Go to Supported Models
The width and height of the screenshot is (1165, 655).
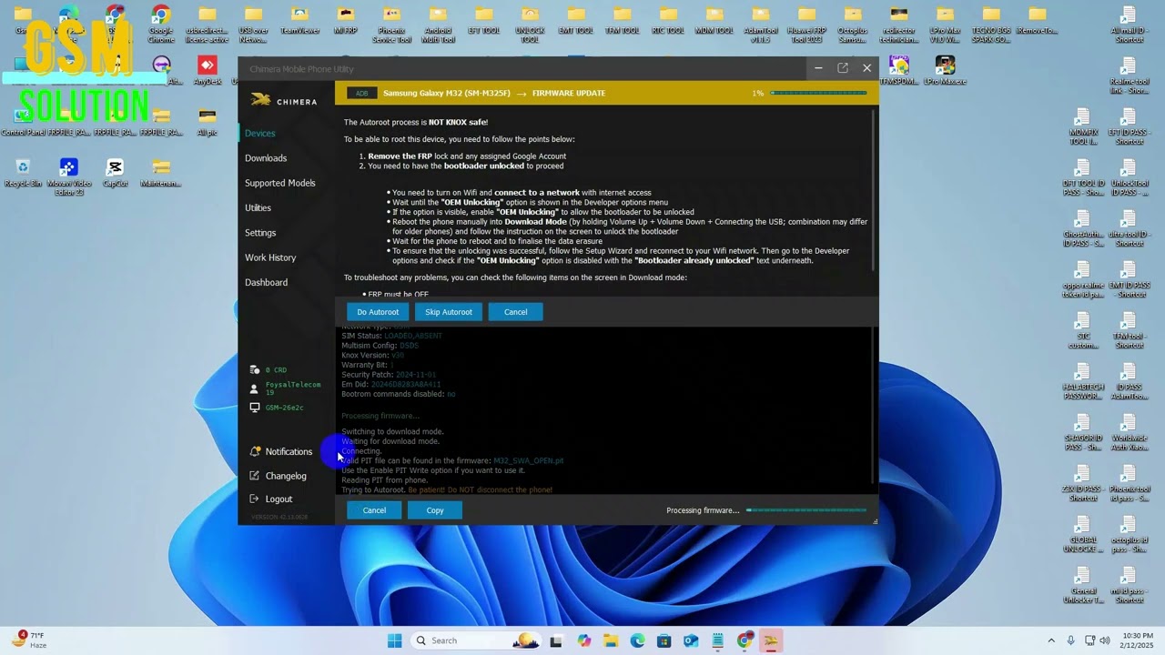[x=279, y=183]
